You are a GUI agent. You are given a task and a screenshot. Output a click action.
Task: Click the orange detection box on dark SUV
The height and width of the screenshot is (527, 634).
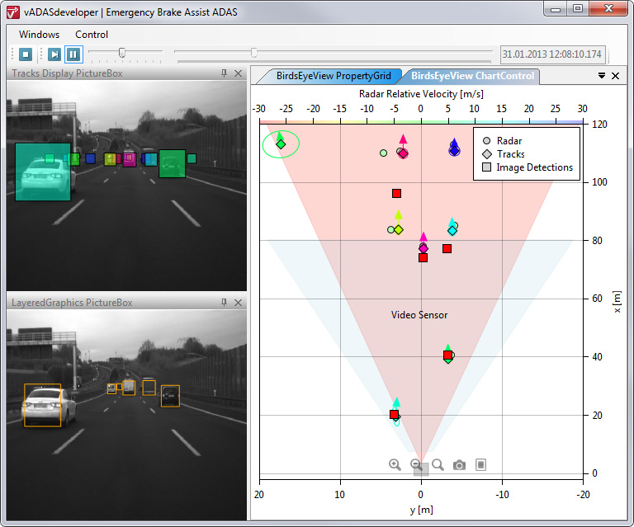pyautogui.click(x=170, y=396)
